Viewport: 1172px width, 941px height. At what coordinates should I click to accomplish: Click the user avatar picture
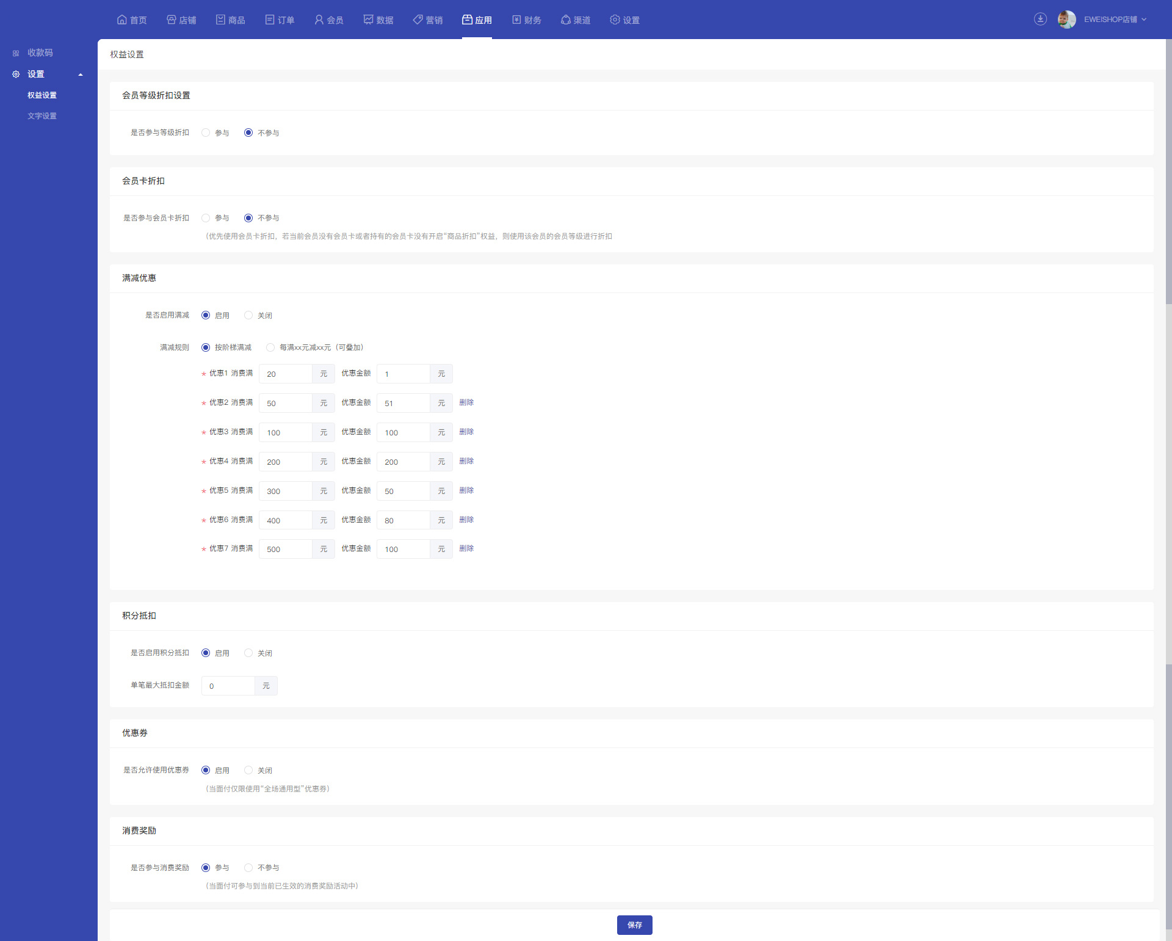1066,20
